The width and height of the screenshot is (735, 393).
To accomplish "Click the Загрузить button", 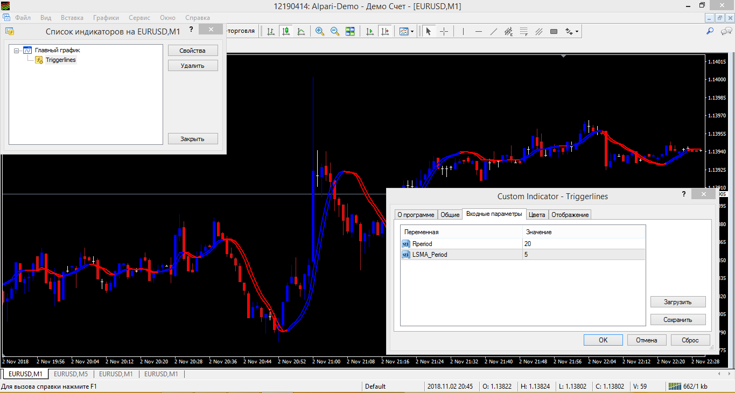I will click(x=678, y=301).
